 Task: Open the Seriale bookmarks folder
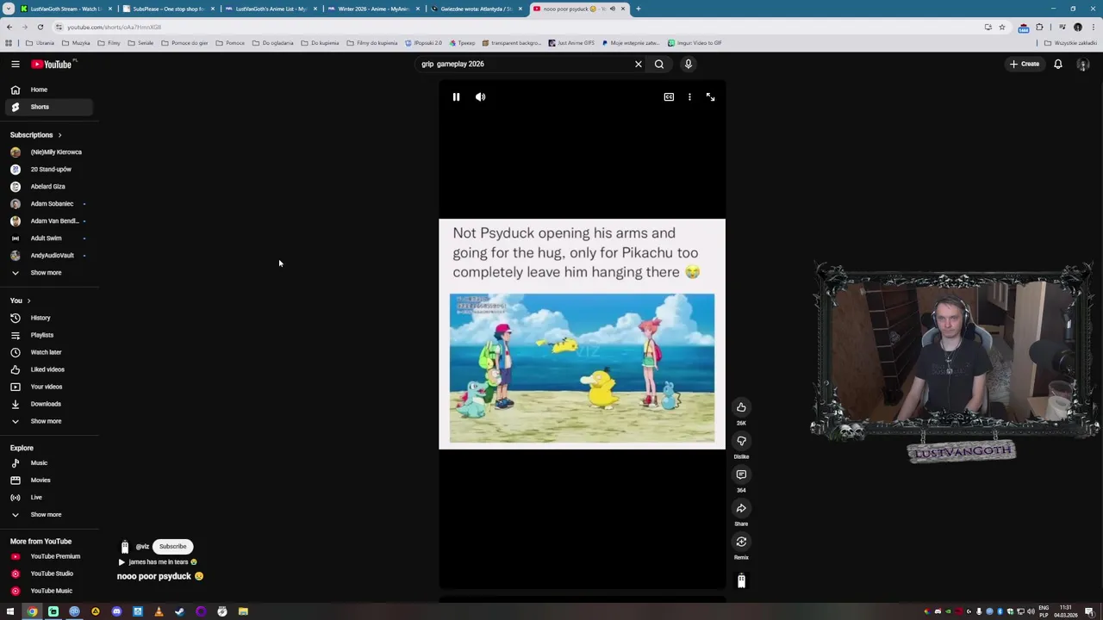pos(141,42)
